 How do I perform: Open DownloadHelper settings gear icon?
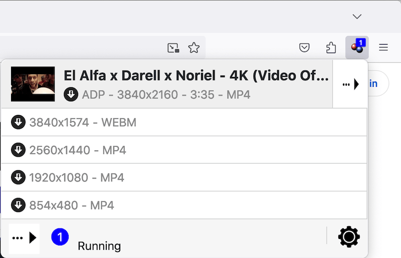click(x=349, y=236)
